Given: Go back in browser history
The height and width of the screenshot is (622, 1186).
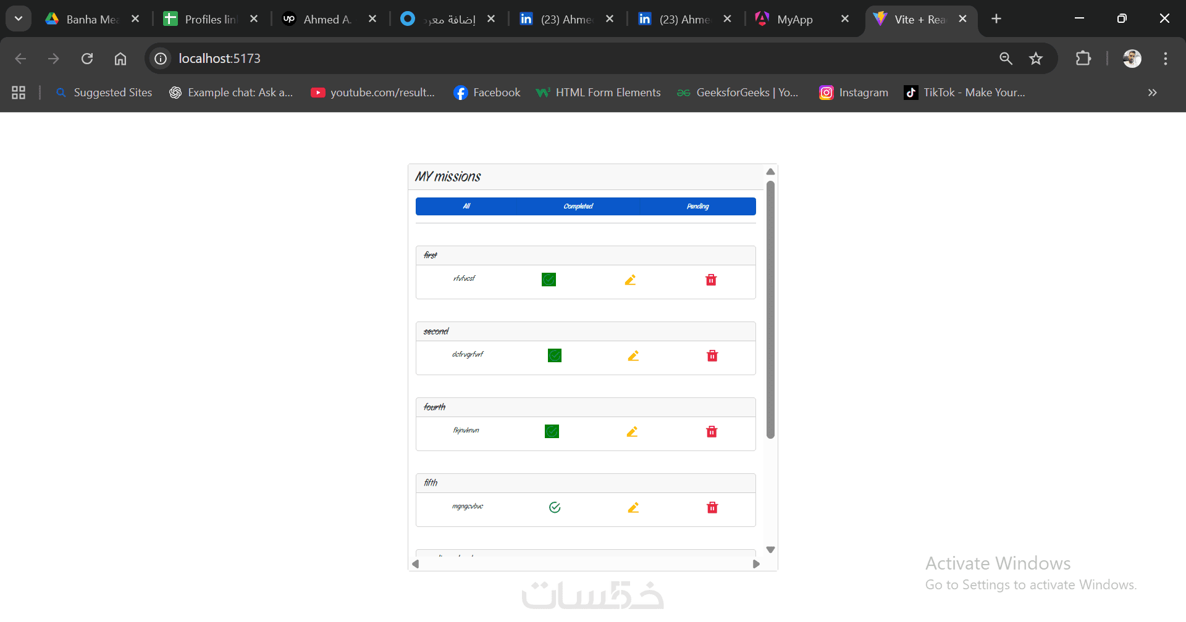Looking at the screenshot, I should click(x=20, y=59).
